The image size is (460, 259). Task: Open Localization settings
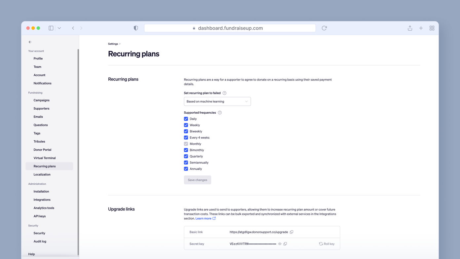(x=42, y=174)
